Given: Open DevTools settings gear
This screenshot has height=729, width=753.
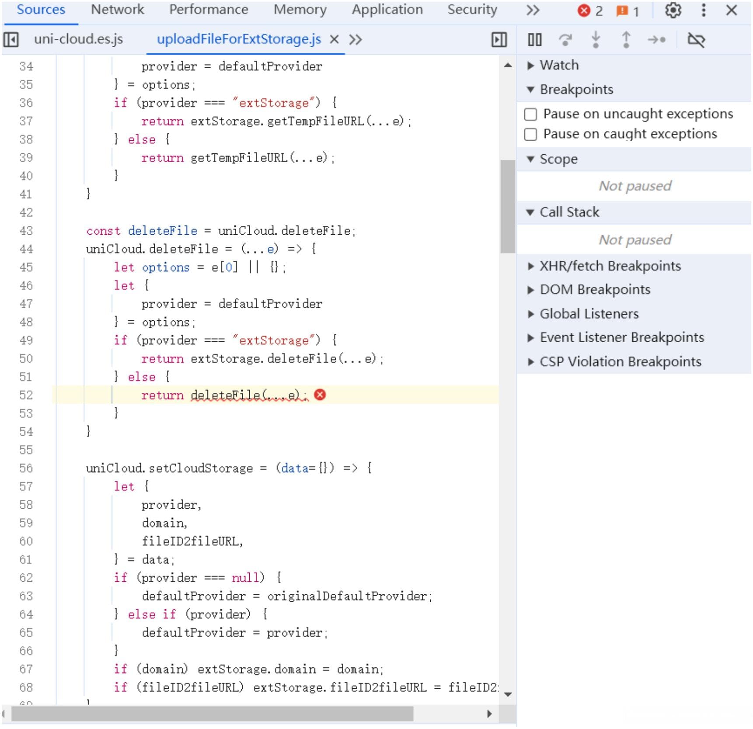Looking at the screenshot, I should (673, 10).
